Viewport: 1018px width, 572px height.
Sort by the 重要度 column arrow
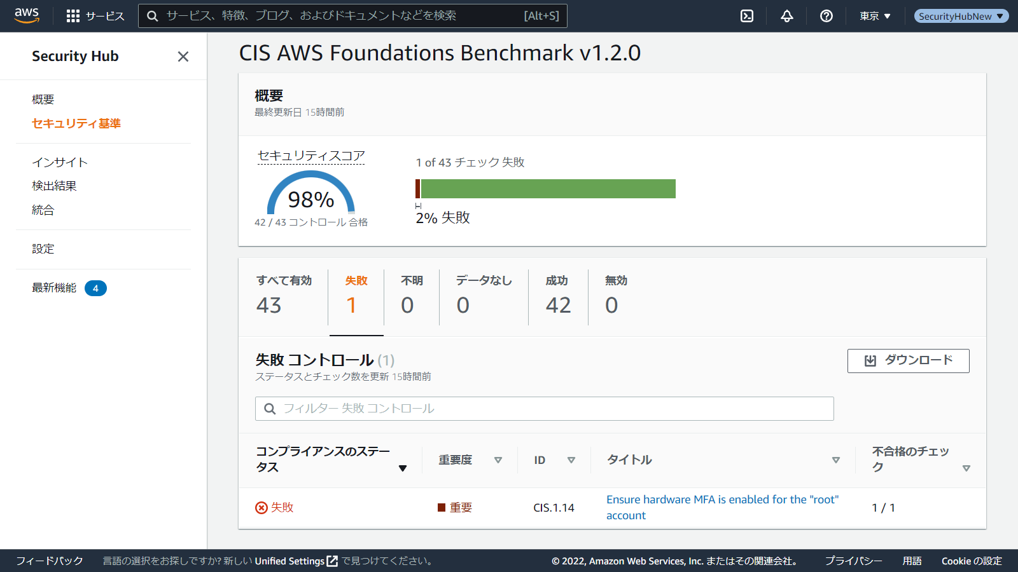click(498, 460)
